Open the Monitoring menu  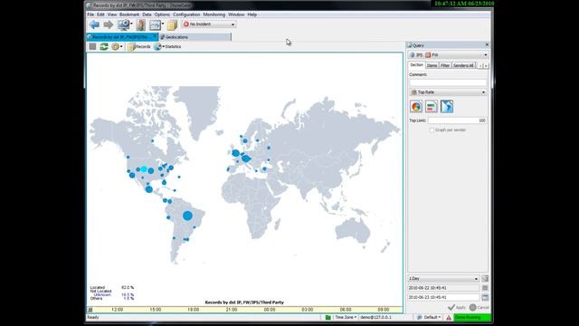click(214, 14)
